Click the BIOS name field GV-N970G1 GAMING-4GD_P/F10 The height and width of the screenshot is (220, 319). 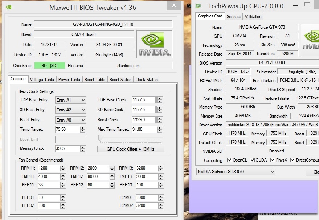pos(103,24)
